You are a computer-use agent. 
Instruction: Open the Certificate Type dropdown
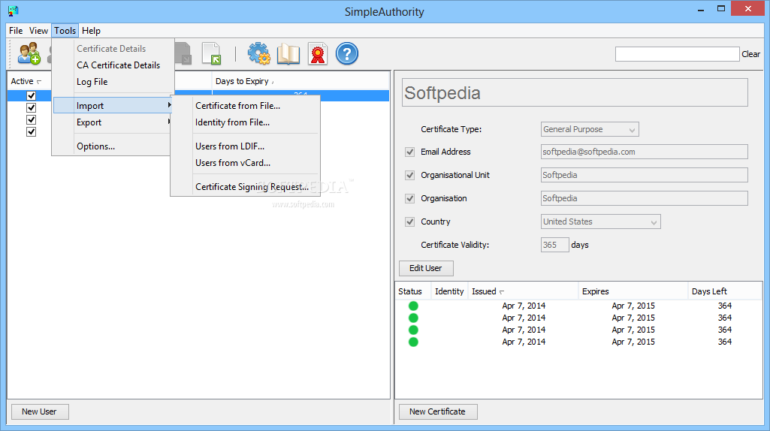[589, 130]
